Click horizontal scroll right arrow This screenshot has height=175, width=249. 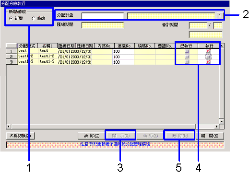click(216, 127)
